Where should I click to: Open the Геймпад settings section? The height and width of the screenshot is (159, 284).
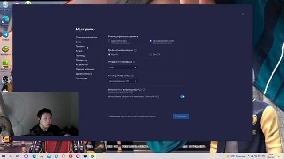pyautogui.click(x=80, y=56)
